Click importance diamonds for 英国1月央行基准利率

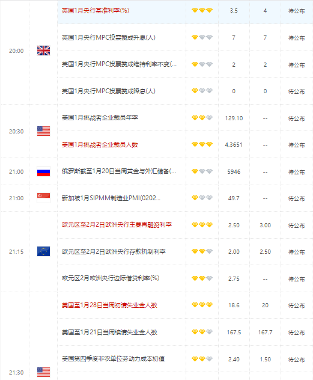(x=202, y=10)
